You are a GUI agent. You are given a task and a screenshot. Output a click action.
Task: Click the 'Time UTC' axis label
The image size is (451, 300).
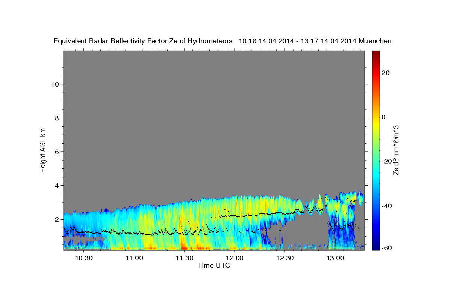(x=214, y=265)
